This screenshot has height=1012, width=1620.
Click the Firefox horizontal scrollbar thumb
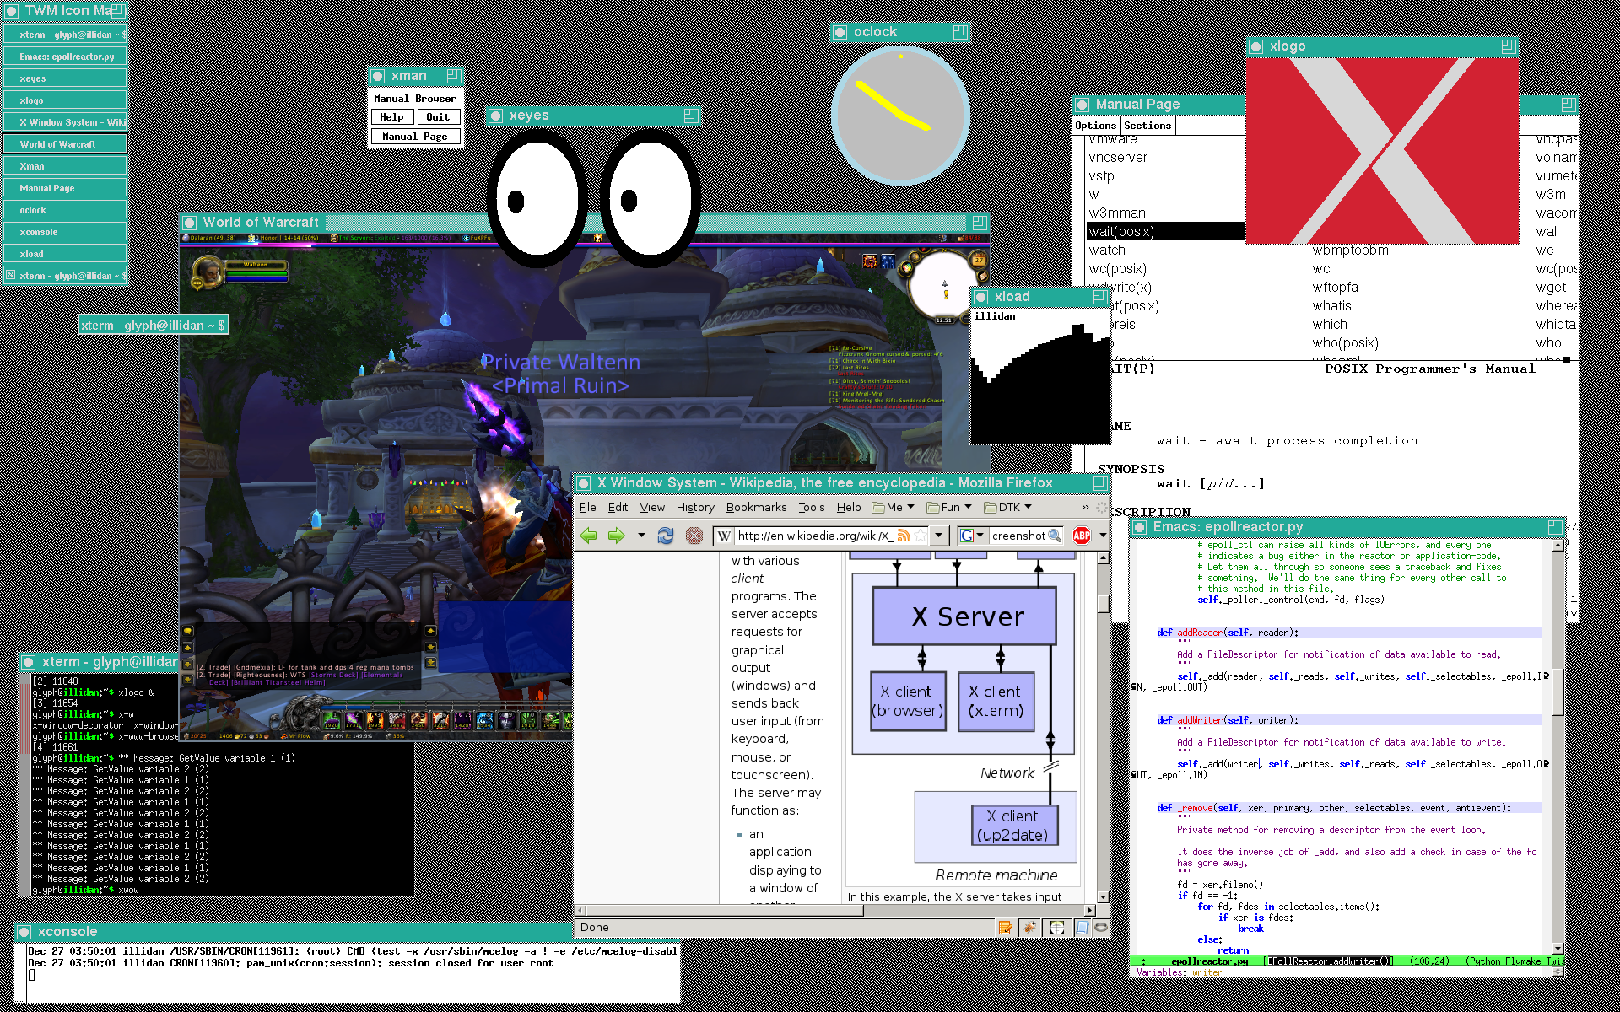click(x=724, y=911)
